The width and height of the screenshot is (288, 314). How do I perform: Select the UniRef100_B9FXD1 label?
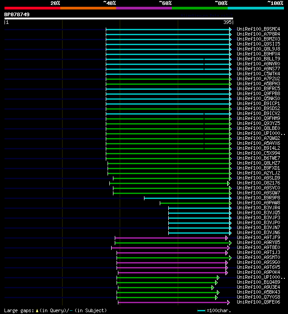point(258,168)
